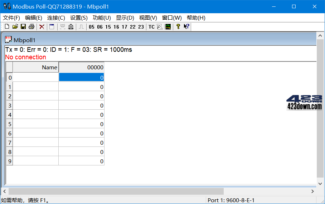Select the value cell in row 7

coord(82,143)
